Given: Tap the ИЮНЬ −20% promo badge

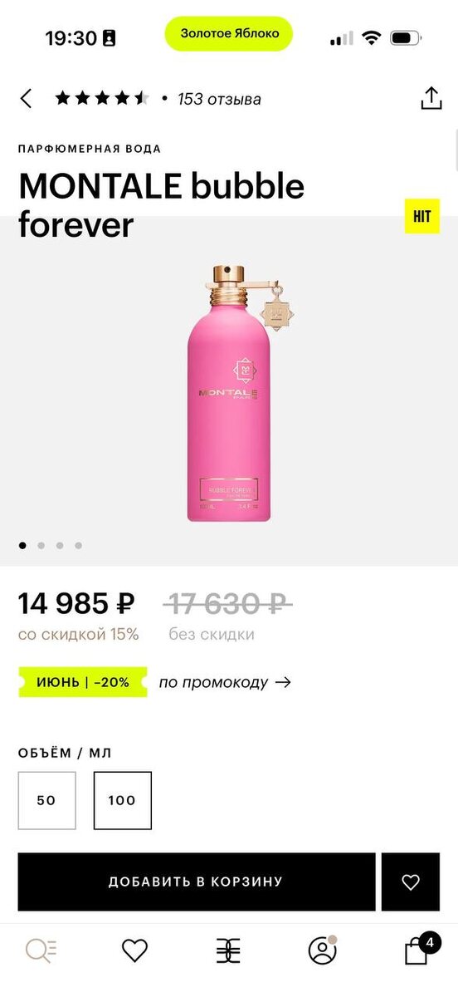Looking at the screenshot, I should (x=83, y=682).
